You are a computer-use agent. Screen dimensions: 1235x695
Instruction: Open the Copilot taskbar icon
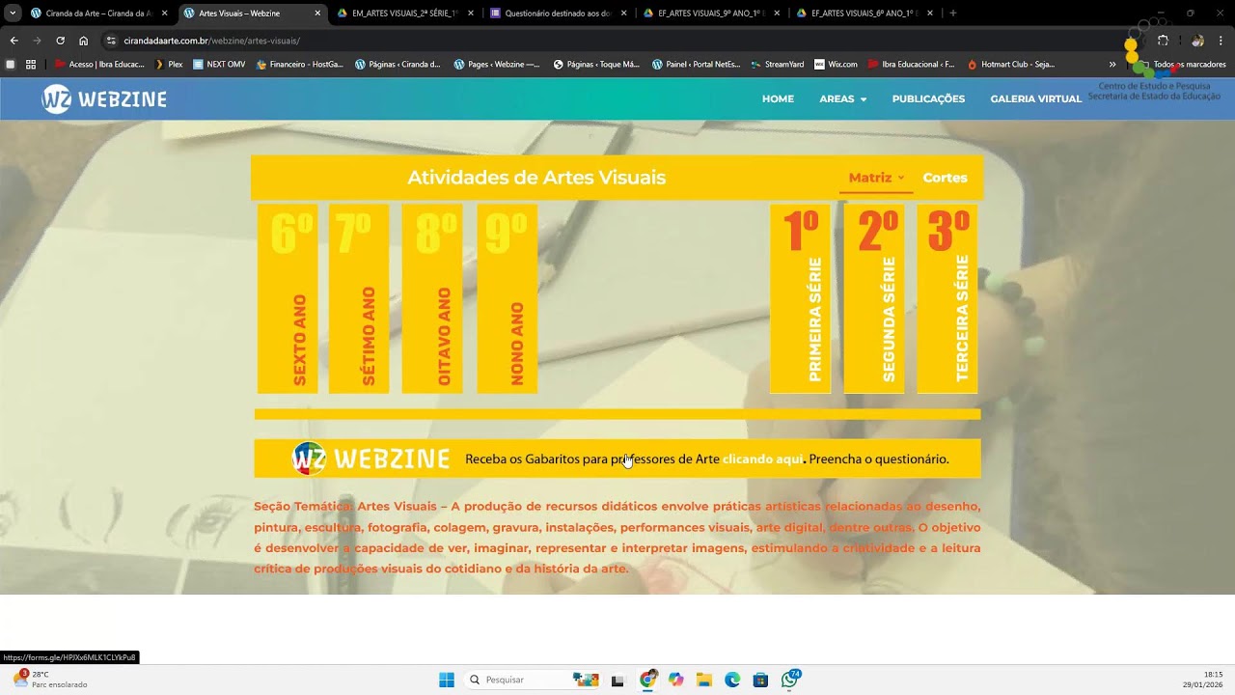(675, 680)
